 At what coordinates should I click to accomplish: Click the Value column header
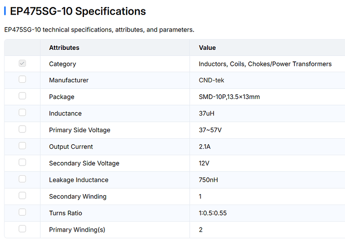[x=207, y=48]
